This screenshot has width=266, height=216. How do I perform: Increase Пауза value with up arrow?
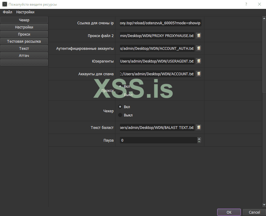[199, 139]
